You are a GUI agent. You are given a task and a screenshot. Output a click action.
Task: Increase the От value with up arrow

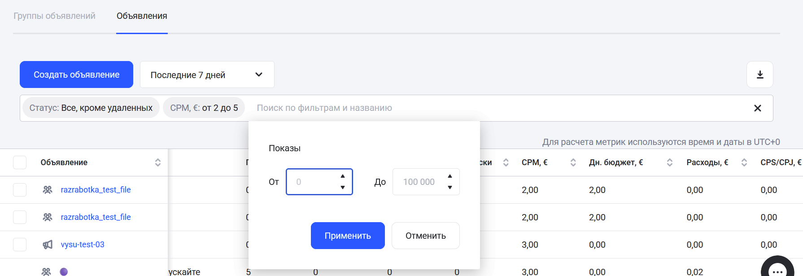[343, 176]
